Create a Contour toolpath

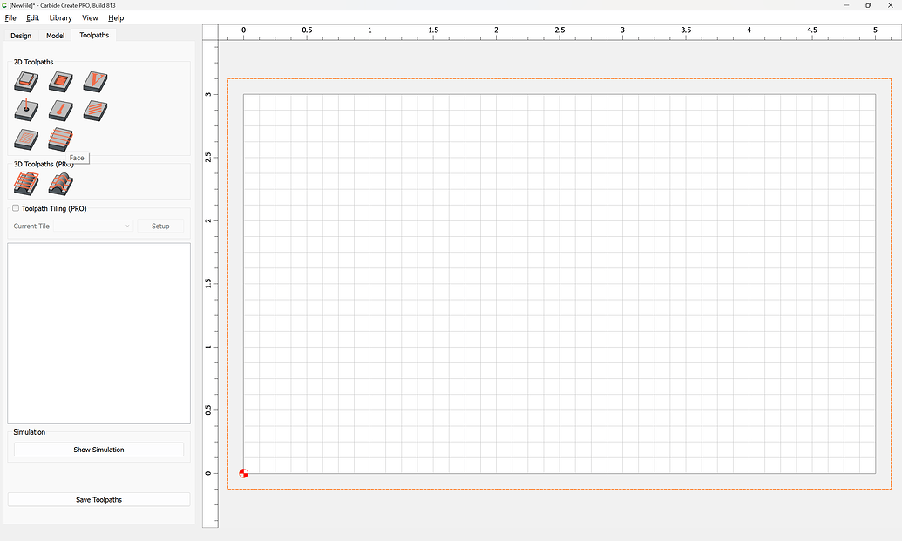tap(26, 82)
